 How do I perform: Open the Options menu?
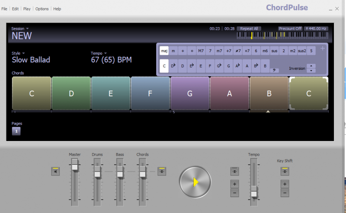click(42, 9)
